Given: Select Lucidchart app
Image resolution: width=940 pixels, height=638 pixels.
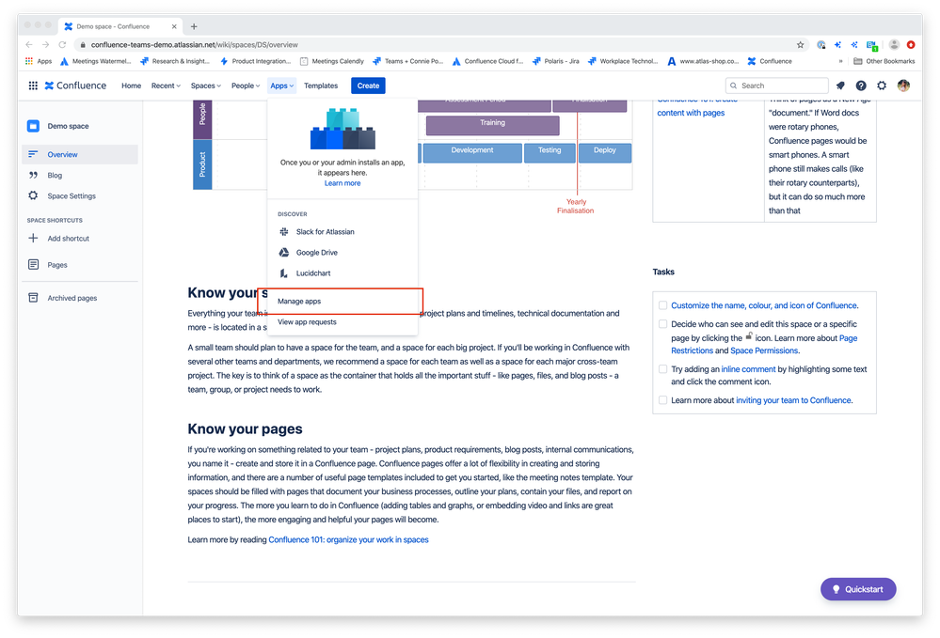Looking at the screenshot, I should pos(343,272).
